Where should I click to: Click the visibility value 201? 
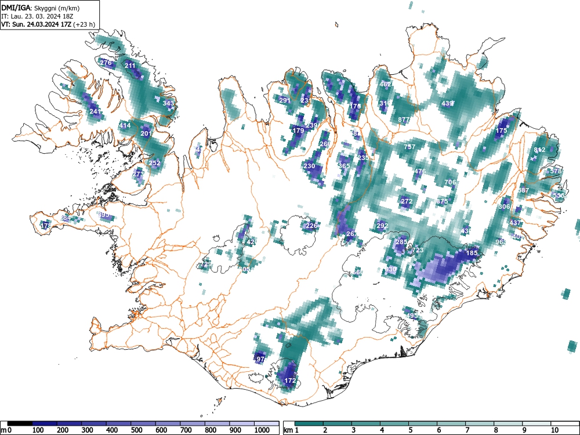pos(147,133)
